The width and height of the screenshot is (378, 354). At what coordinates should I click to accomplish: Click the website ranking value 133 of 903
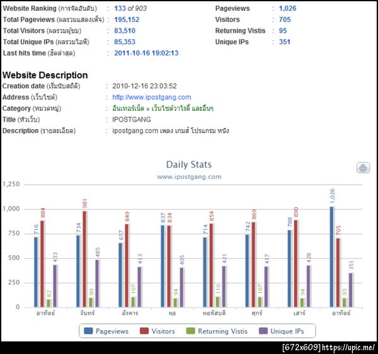coord(130,8)
